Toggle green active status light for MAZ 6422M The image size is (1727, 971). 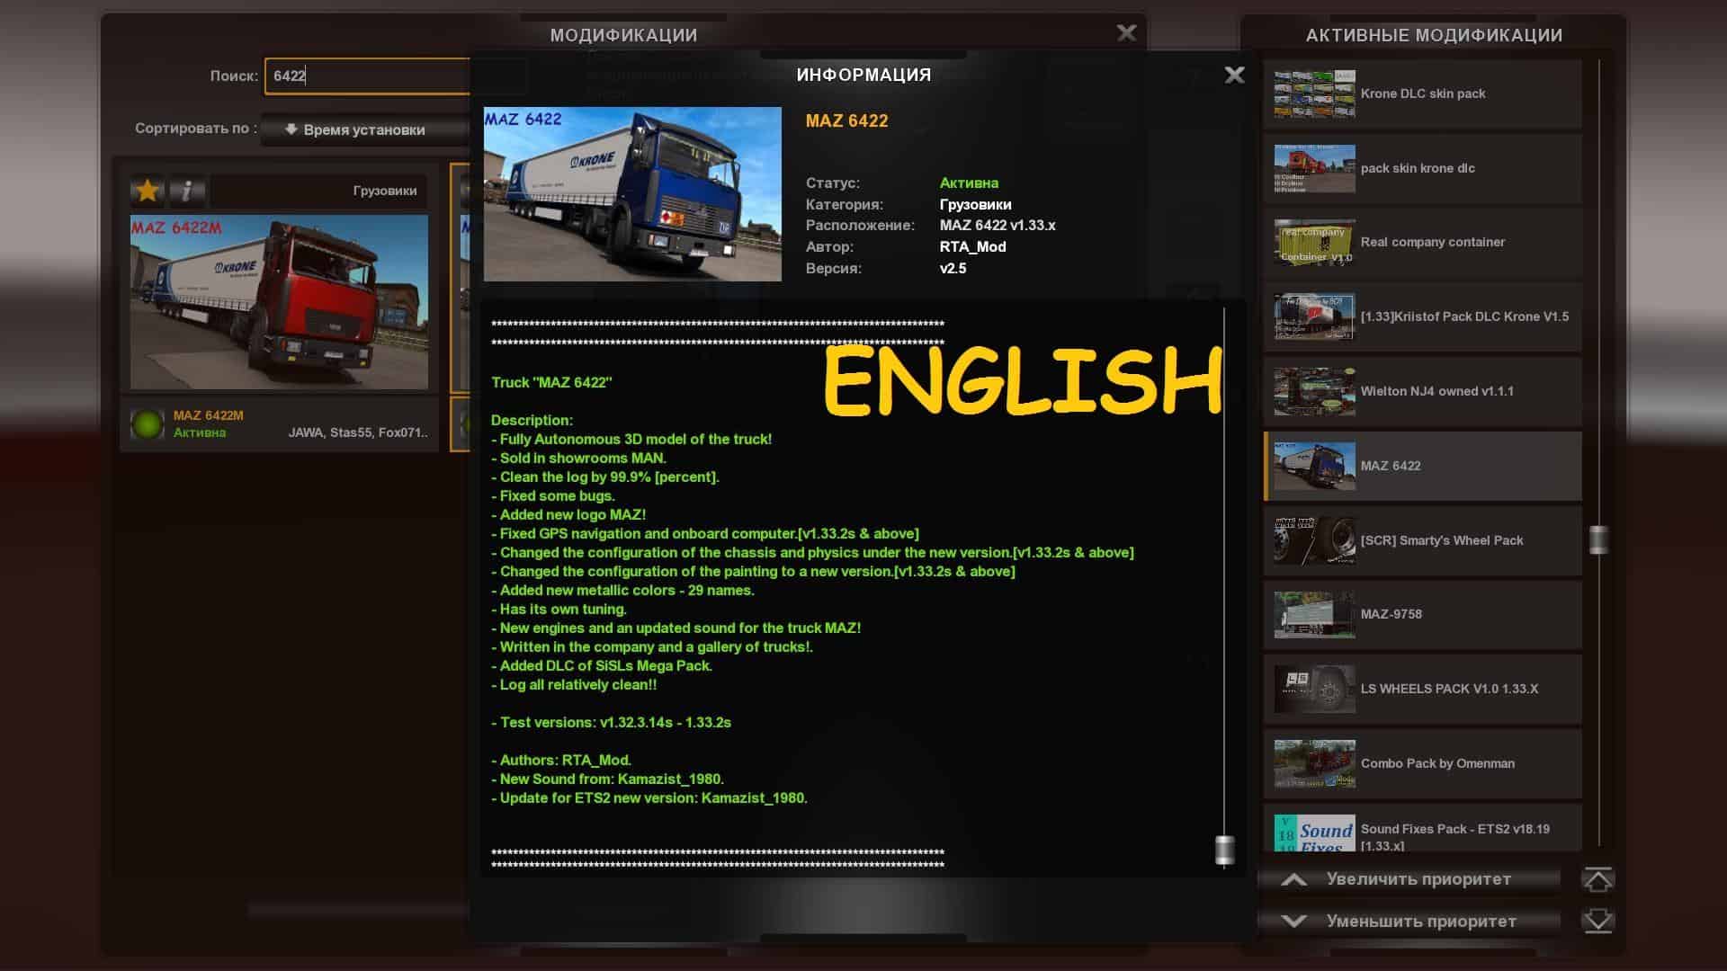pyautogui.click(x=148, y=423)
